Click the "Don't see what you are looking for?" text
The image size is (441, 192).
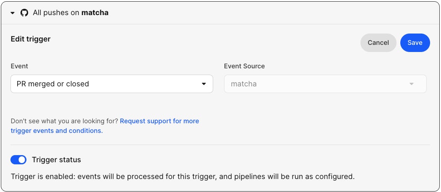pos(64,121)
